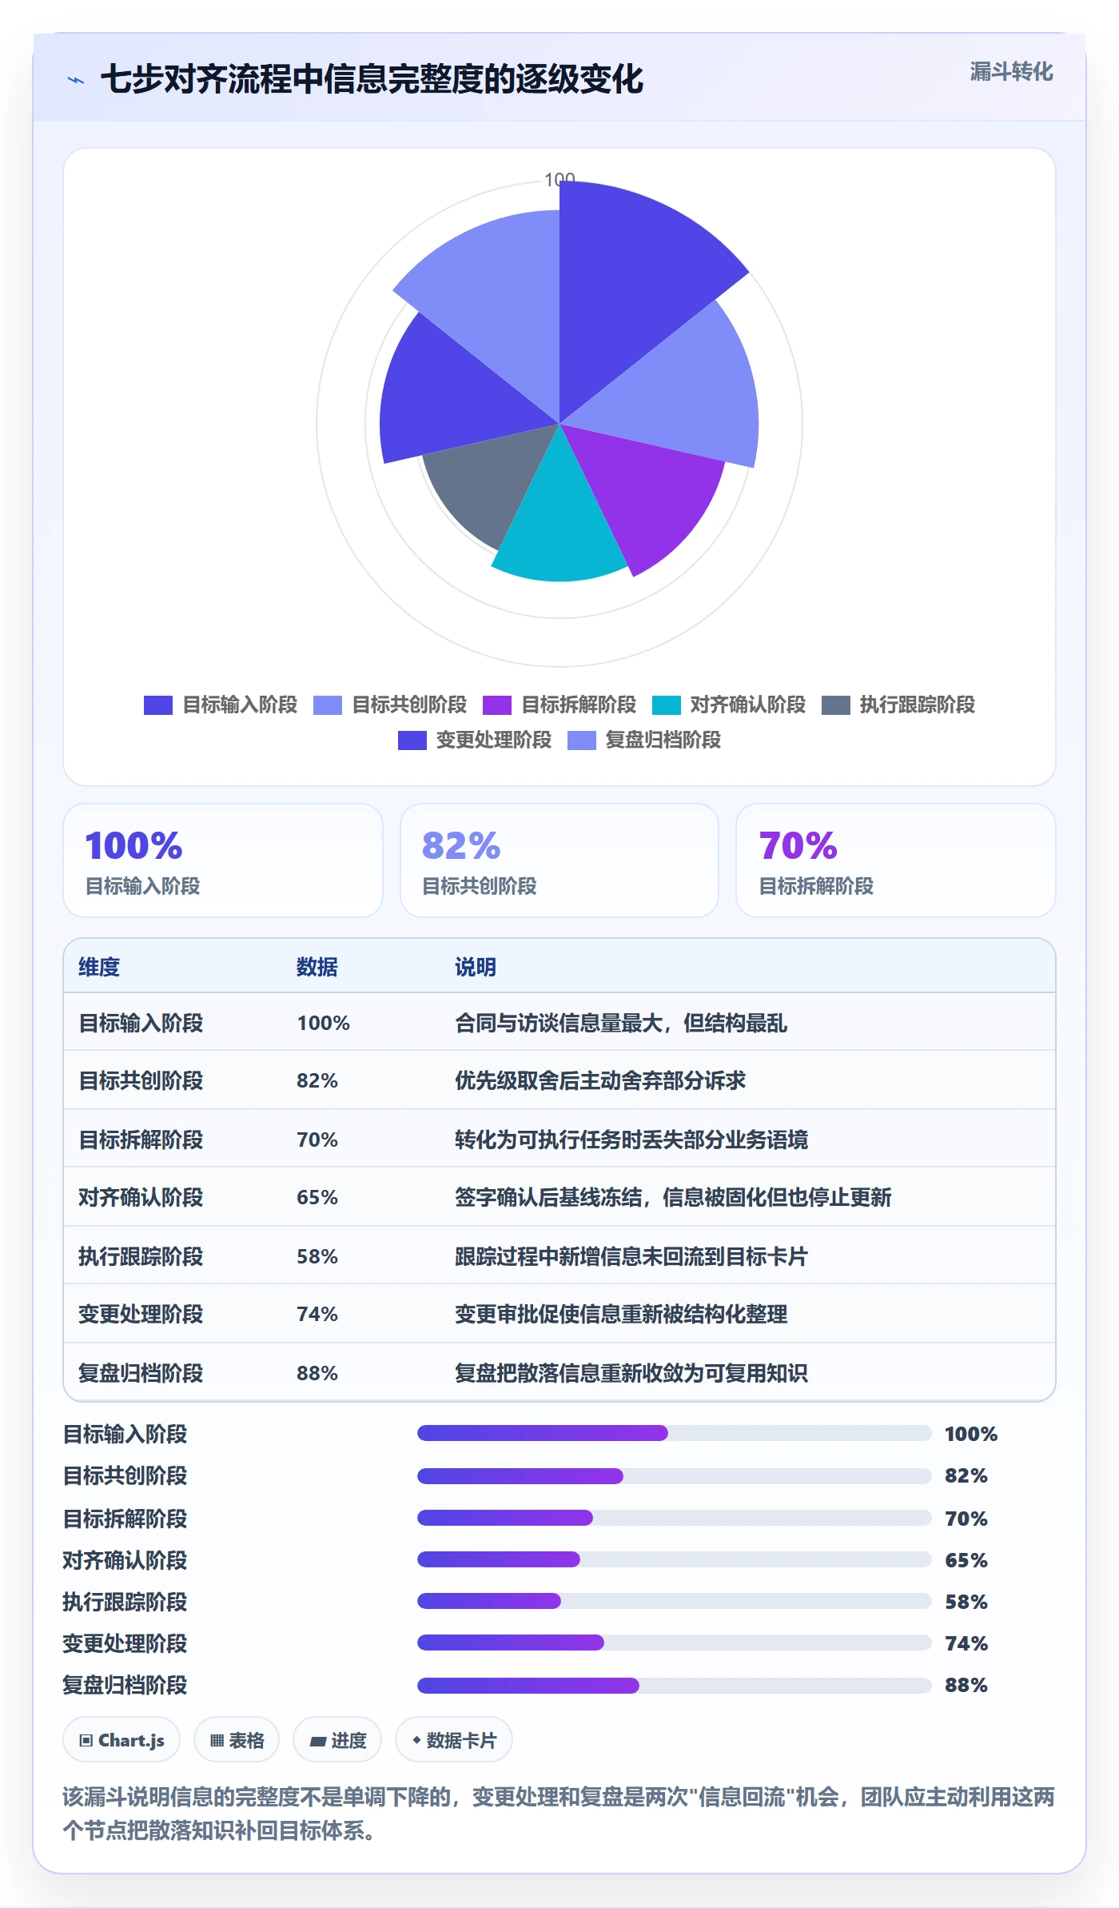Click the 漏斗转化 tag in header
The width and height of the screenshot is (1119, 1908).
(1011, 72)
